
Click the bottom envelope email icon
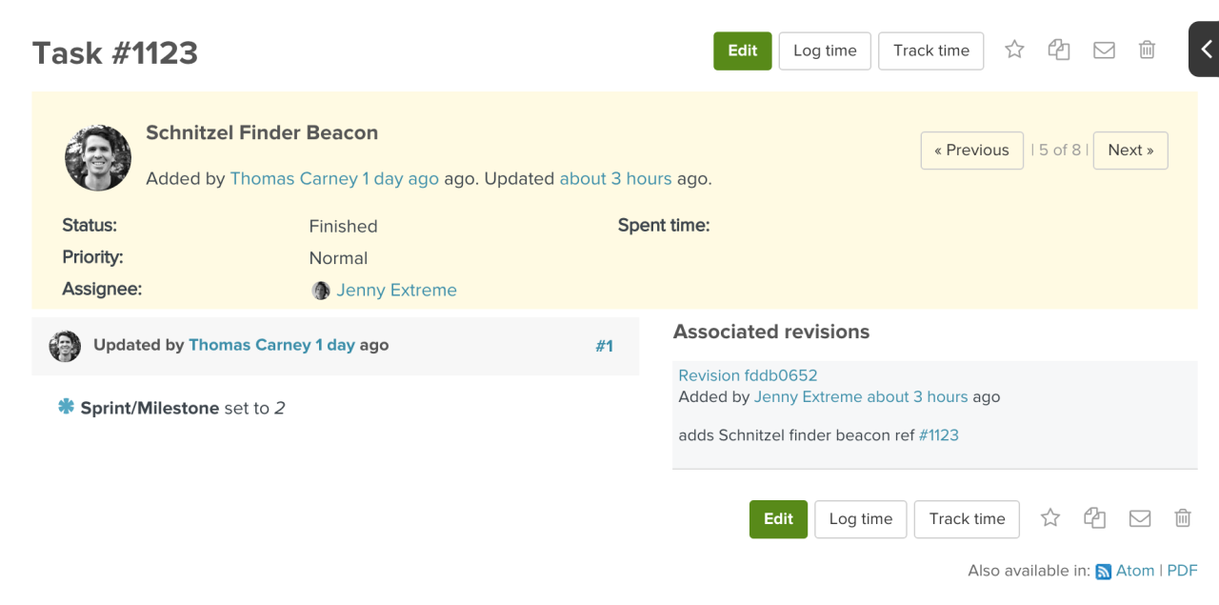coord(1140,518)
